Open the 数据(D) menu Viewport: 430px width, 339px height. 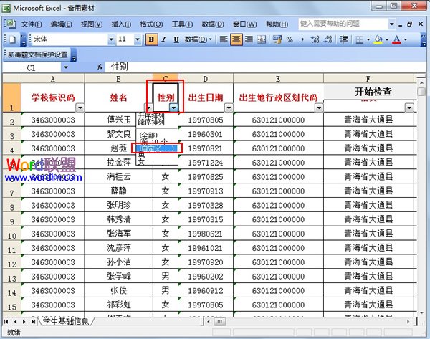pyautogui.click(x=209, y=23)
